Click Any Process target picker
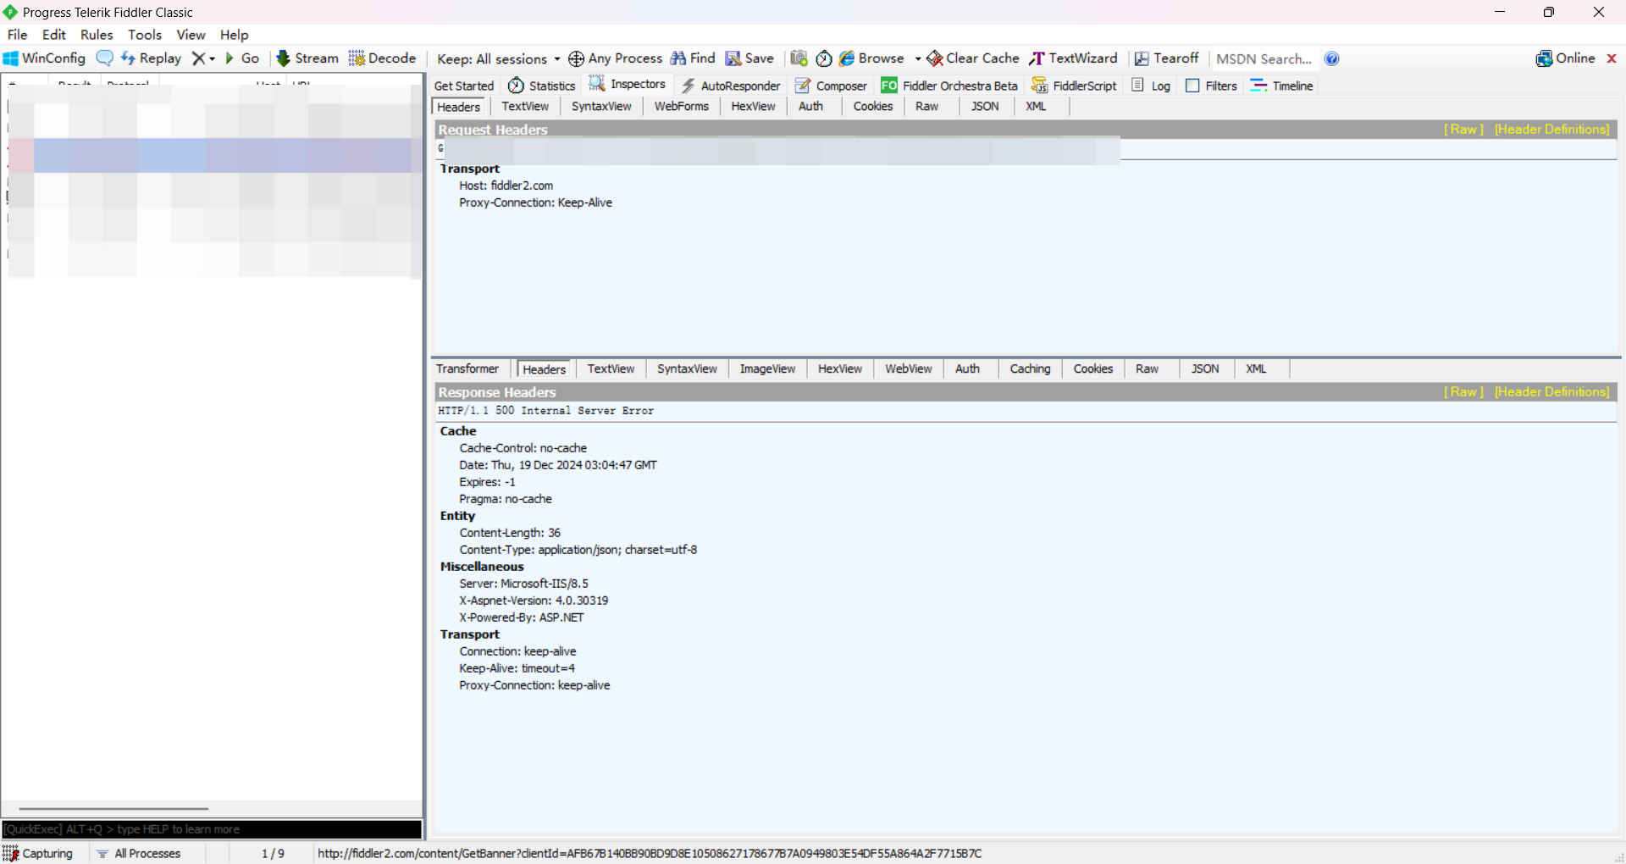1626x864 pixels. click(x=615, y=58)
